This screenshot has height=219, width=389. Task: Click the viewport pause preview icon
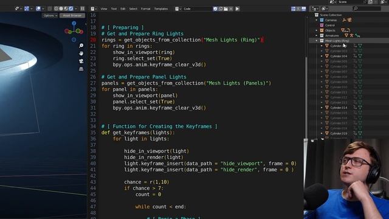83,9
